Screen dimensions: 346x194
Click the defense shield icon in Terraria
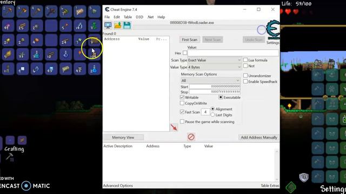[304, 177]
